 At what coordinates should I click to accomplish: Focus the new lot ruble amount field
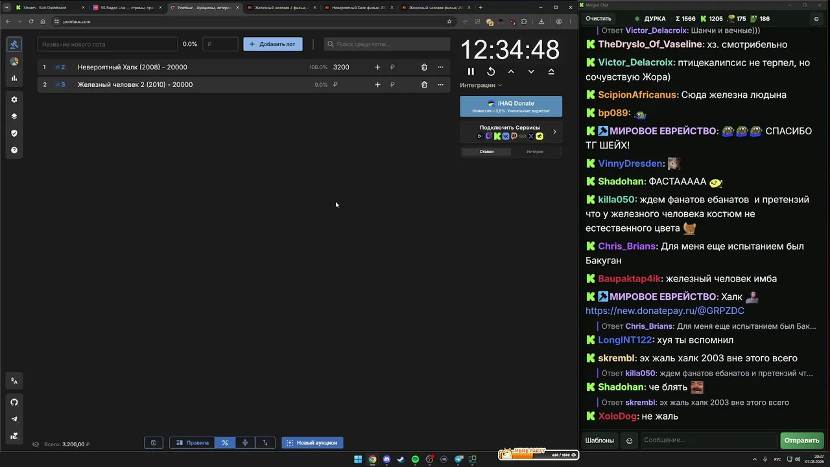[220, 44]
